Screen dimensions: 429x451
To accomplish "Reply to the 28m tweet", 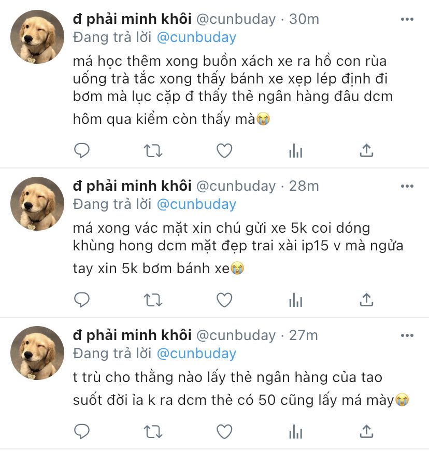I will pos(82,300).
